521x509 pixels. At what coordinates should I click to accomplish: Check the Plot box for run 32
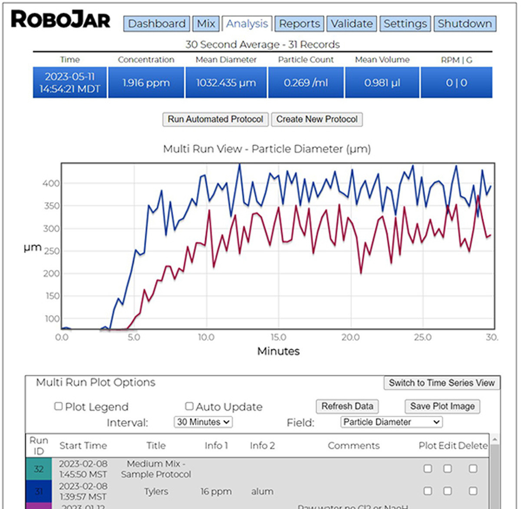click(x=428, y=469)
